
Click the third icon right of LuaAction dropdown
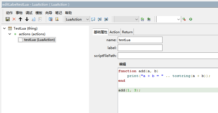coord(106,19)
